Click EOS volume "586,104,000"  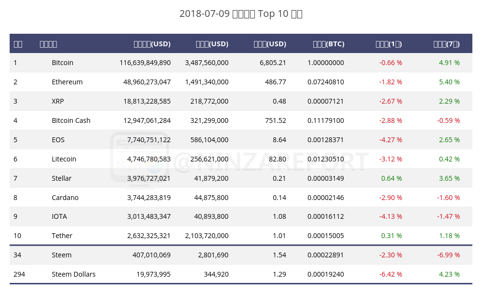point(209,140)
